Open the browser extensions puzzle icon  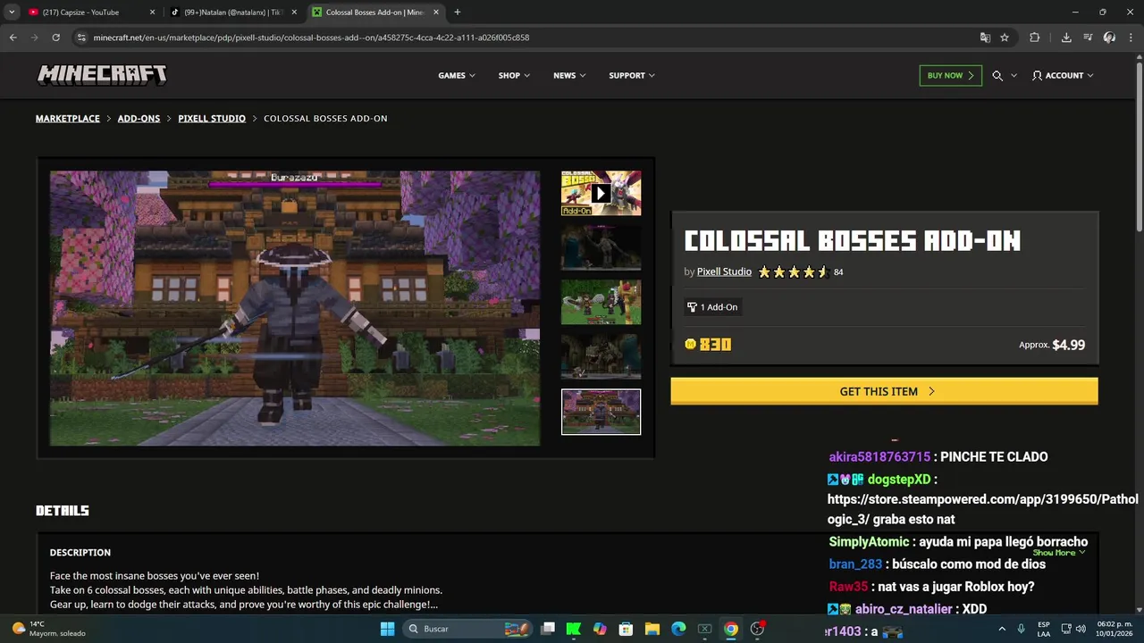pyautogui.click(x=1035, y=38)
